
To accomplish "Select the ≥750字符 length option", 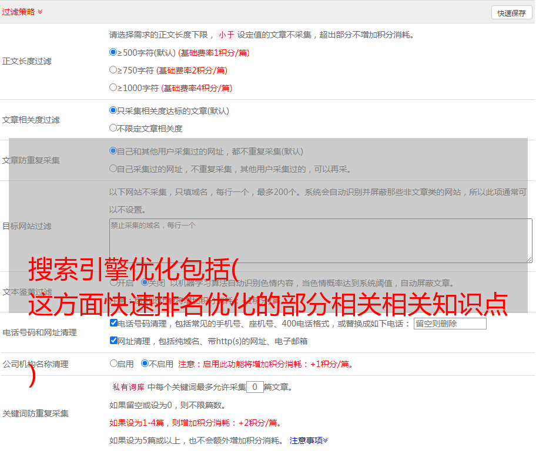I will (113, 70).
